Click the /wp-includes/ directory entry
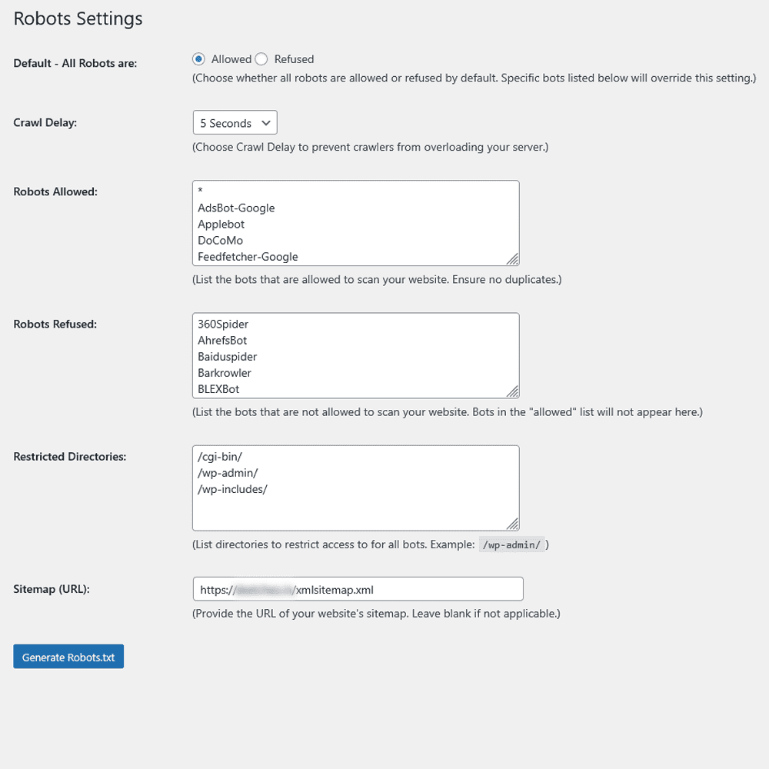 232,489
